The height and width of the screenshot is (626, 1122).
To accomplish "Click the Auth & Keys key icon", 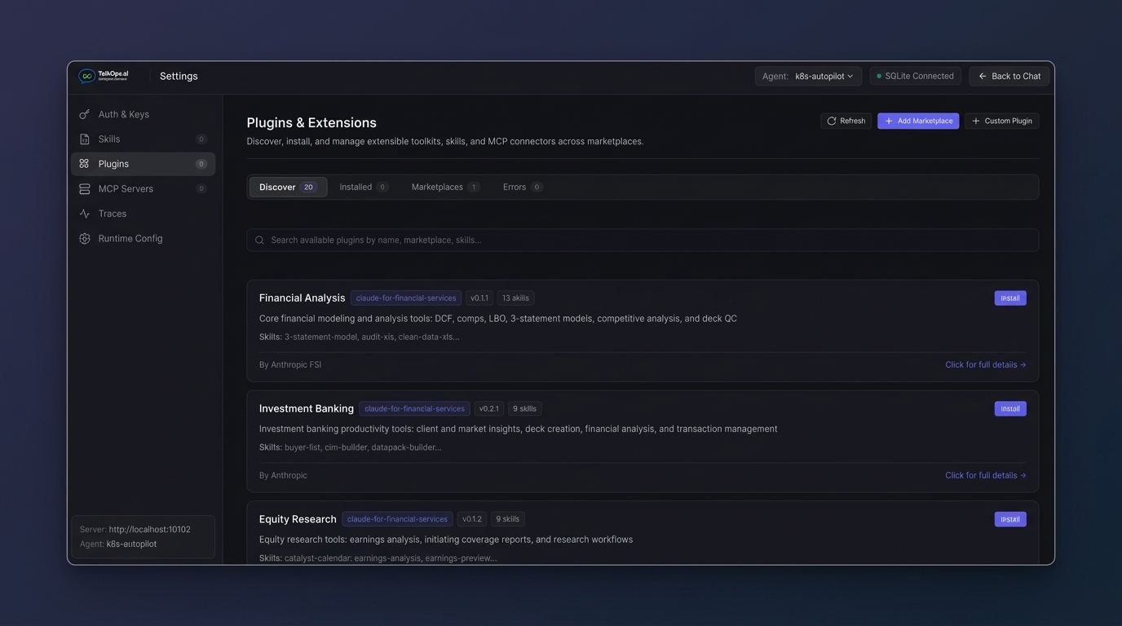I will tap(84, 114).
